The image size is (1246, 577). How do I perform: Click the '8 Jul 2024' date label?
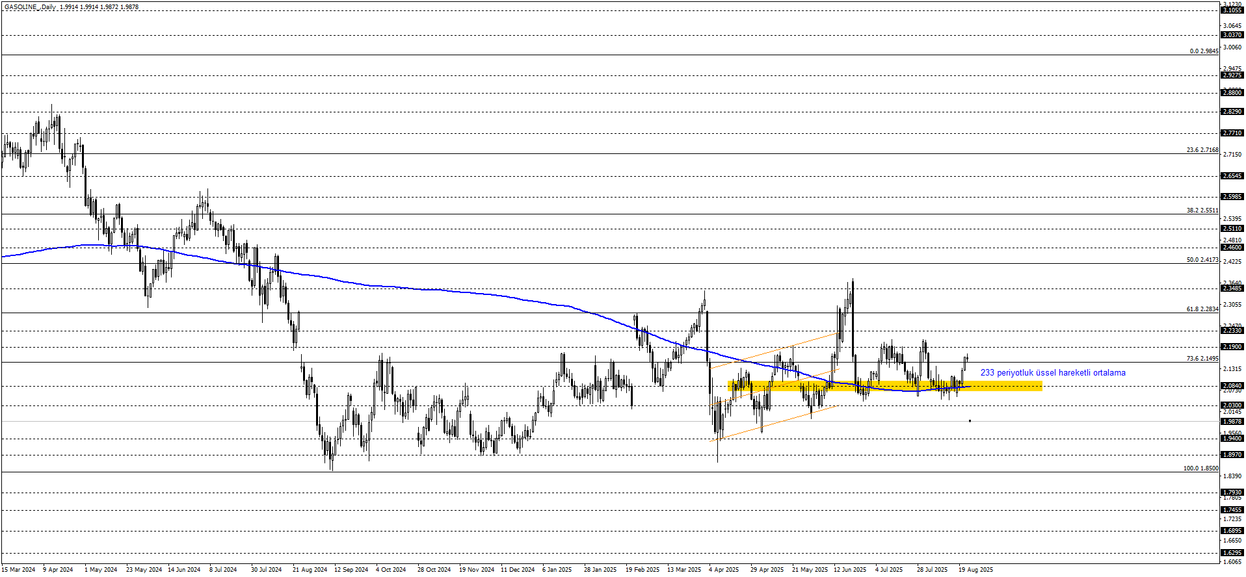point(223,570)
